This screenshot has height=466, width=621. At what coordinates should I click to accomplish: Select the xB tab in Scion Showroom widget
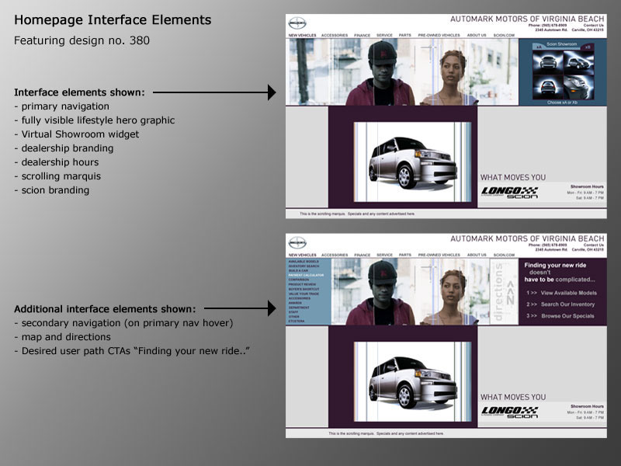(588, 47)
